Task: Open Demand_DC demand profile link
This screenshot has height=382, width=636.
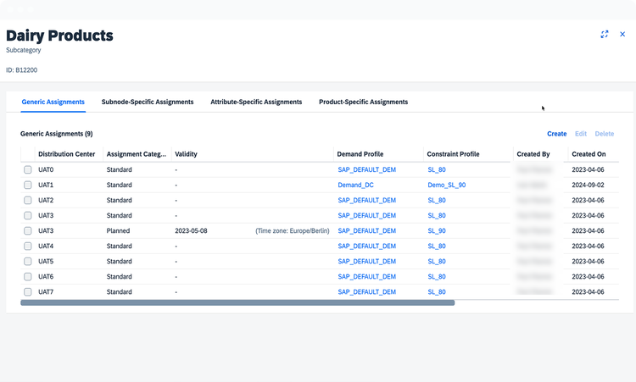Action: pos(355,185)
